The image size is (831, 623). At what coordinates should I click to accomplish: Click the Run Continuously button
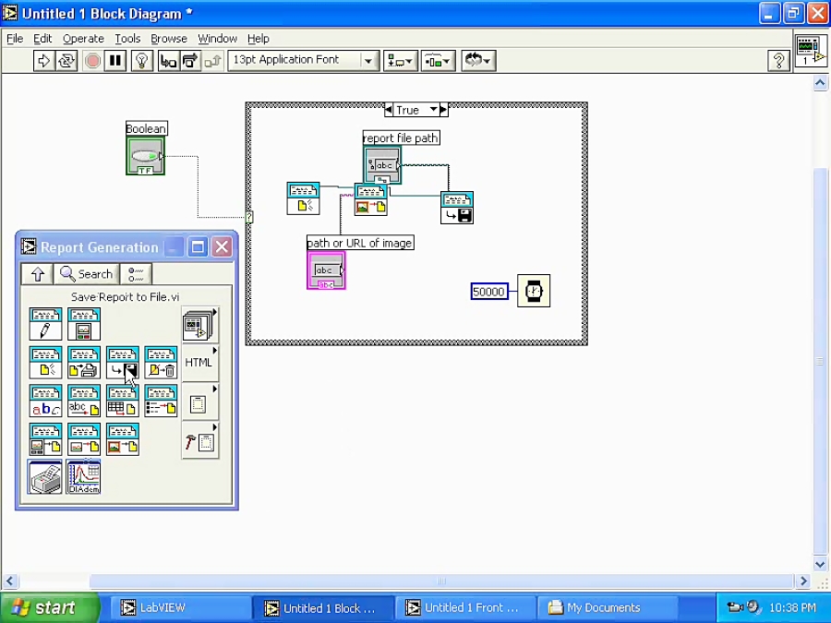coord(66,61)
